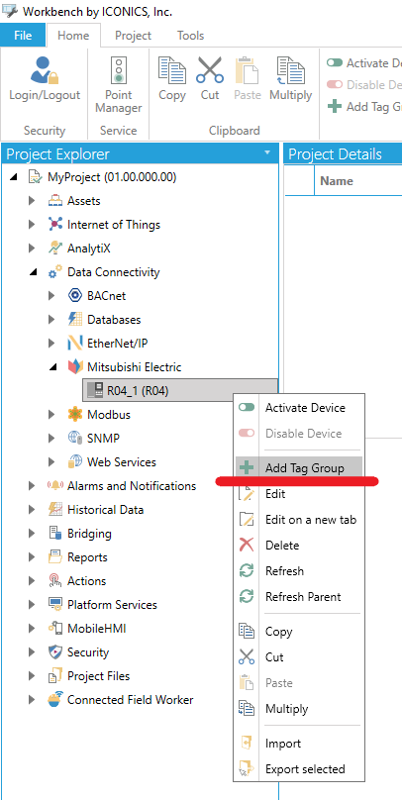Choose Import from the context menu
402x800 pixels.
[299, 744]
